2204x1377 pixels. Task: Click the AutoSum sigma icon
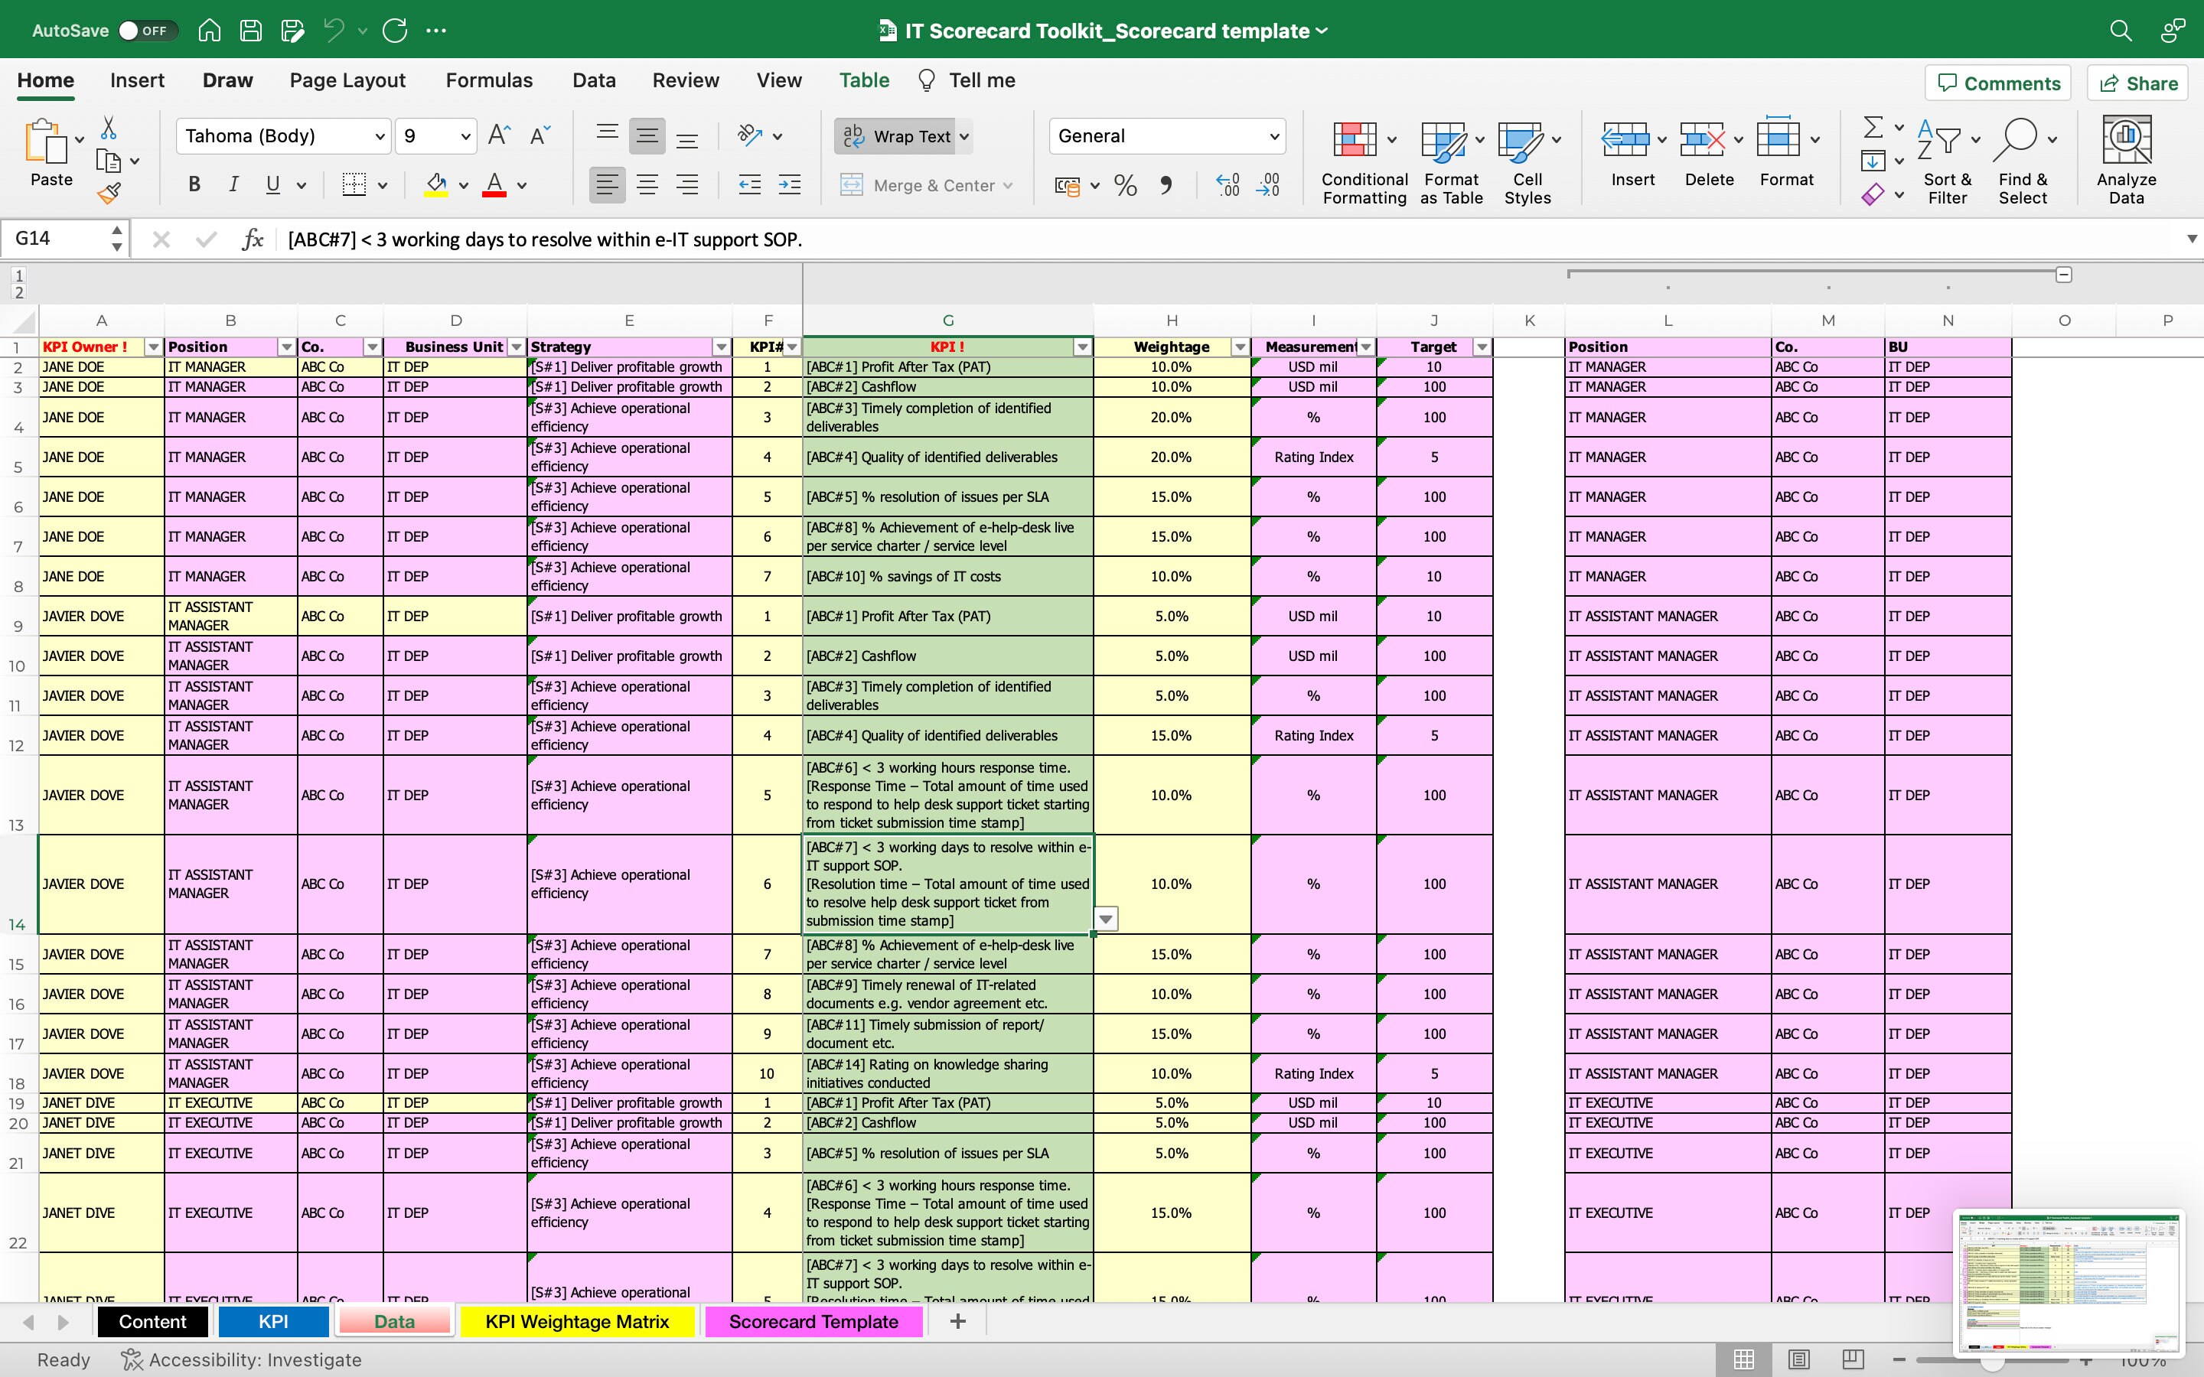point(1873,128)
